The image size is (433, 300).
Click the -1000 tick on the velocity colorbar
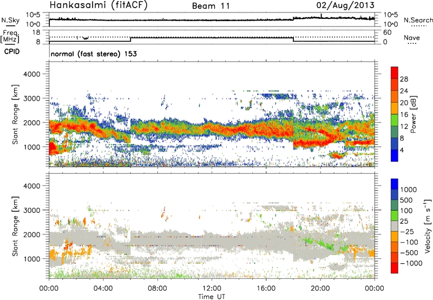coord(411,263)
